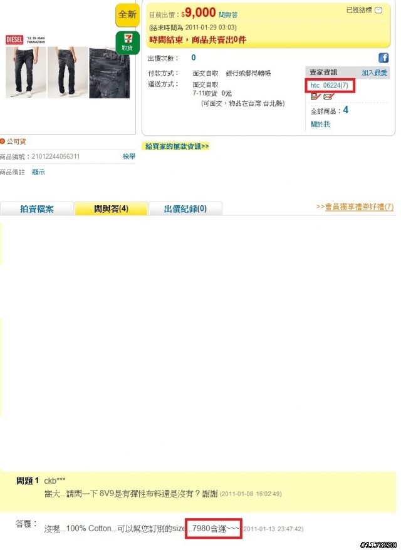The image size is (401, 550).
Task: Click the yellow 全新 badge
Action: (127, 15)
